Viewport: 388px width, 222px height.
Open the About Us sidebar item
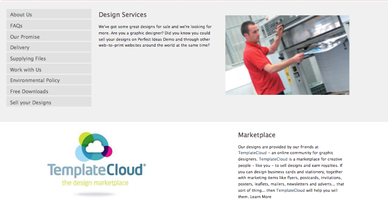(49, 14)
